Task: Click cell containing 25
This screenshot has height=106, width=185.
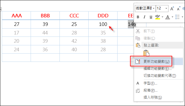Action: (x=74, y=24)
